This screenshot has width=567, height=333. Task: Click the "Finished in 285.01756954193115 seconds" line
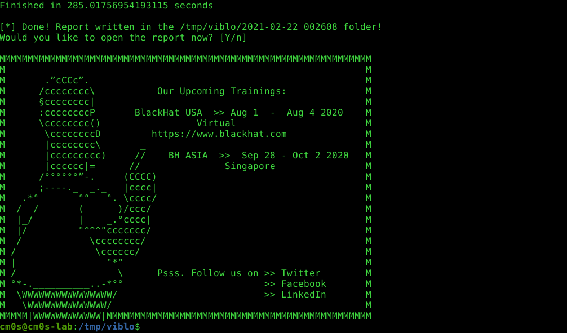click(x=107, y=6)
